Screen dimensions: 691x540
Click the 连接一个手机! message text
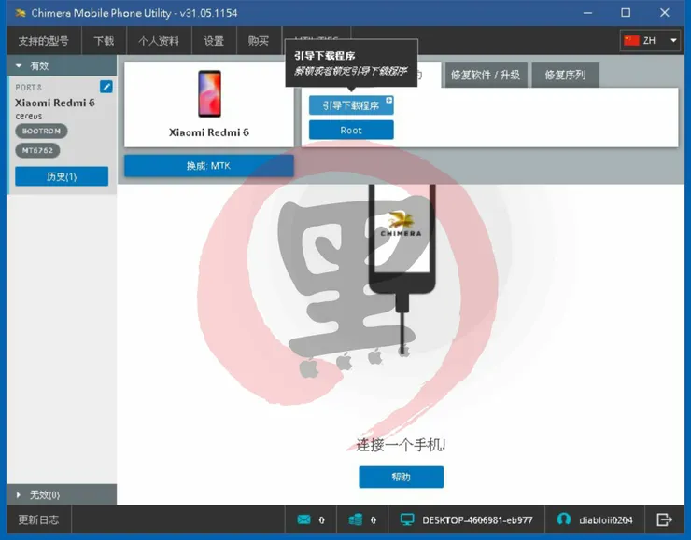click(401, 445)
